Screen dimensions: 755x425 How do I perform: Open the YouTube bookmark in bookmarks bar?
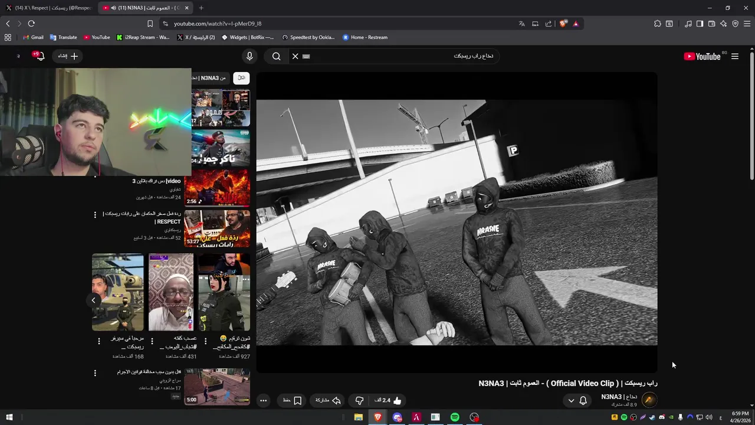[97, 37]
